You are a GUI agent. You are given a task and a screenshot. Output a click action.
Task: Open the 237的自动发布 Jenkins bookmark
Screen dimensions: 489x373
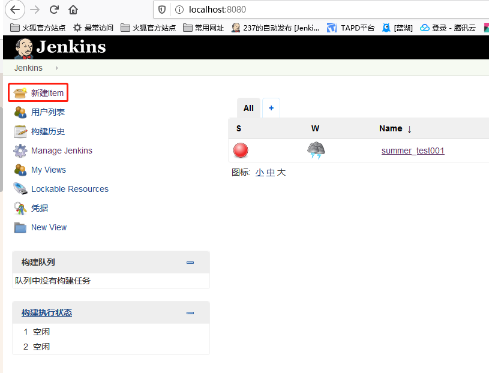[x=275, y=28]
